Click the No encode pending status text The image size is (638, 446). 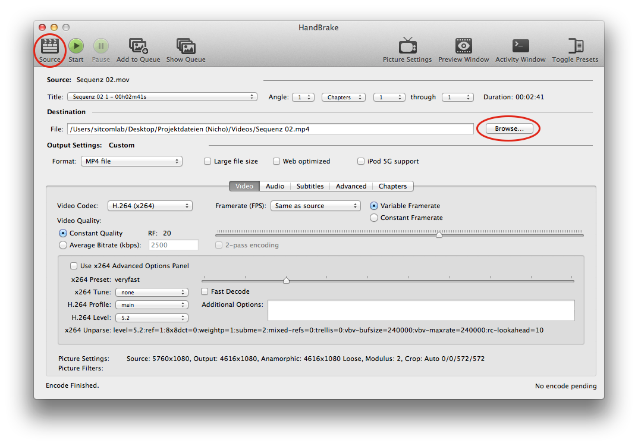pyautogui.click(x=565, y=386)
